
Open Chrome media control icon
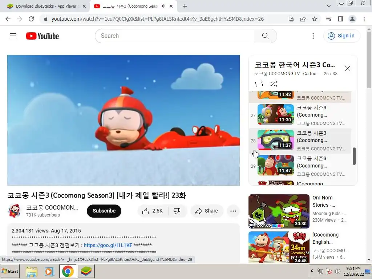tap(329, 19)
